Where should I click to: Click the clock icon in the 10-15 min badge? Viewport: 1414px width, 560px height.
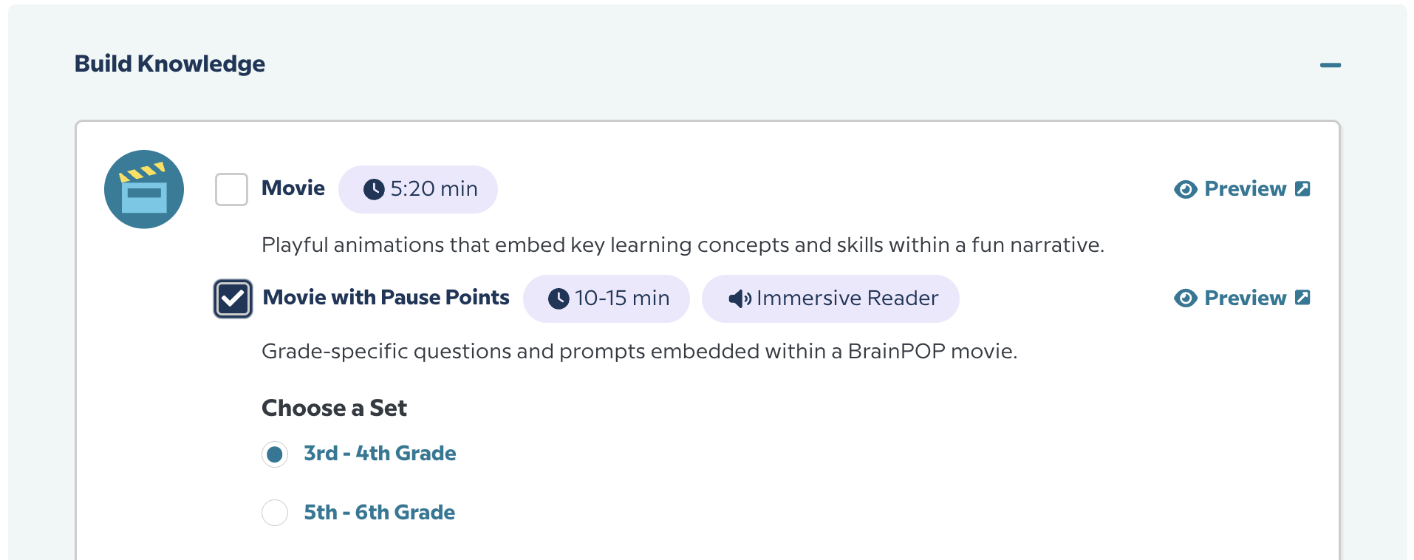pos(559,298)
